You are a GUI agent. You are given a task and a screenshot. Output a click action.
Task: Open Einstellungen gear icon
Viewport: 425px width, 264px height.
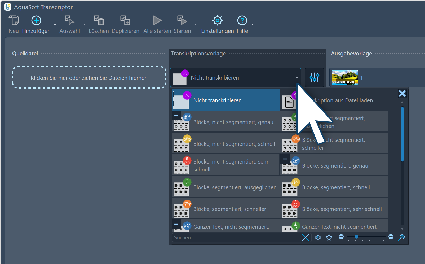tap(217, 21)
